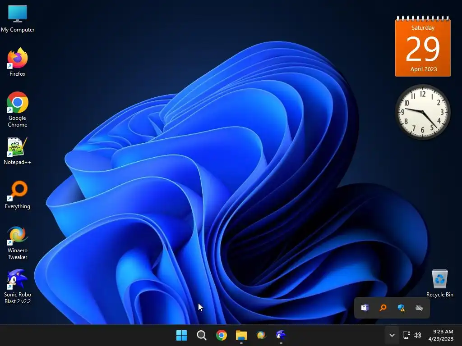Open taskbar Search magnifier
Screen dimensions: 462x346
click(x=202, y=335)
